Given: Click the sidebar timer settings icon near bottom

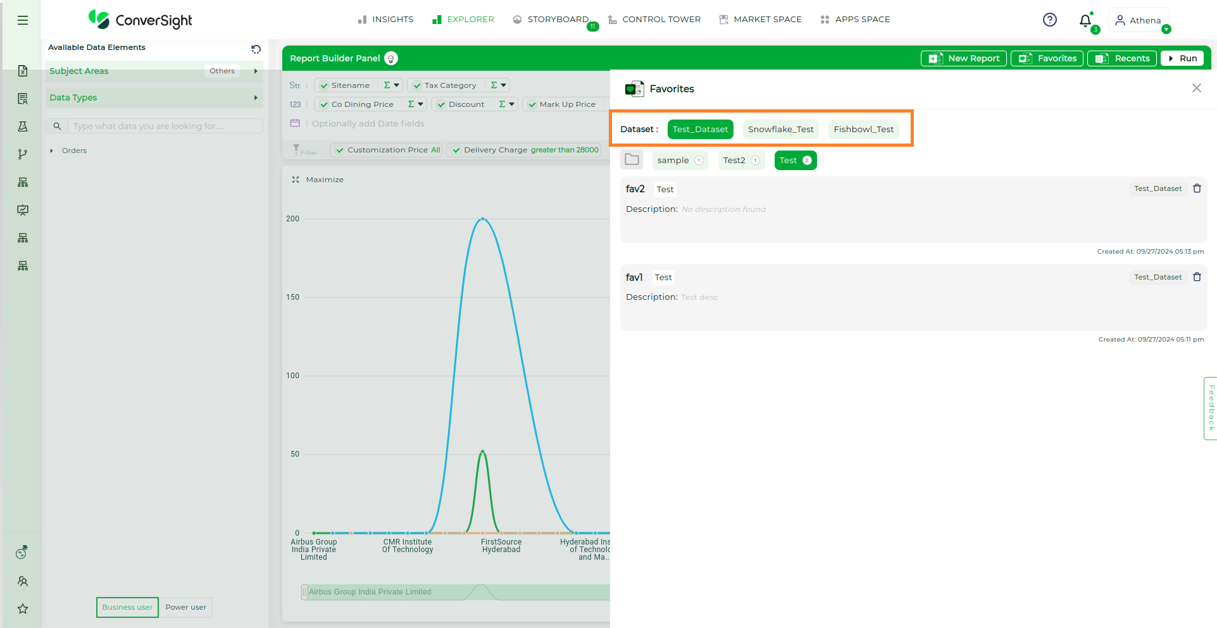Looking at the screenshot, I should click(x=22, y=553).
